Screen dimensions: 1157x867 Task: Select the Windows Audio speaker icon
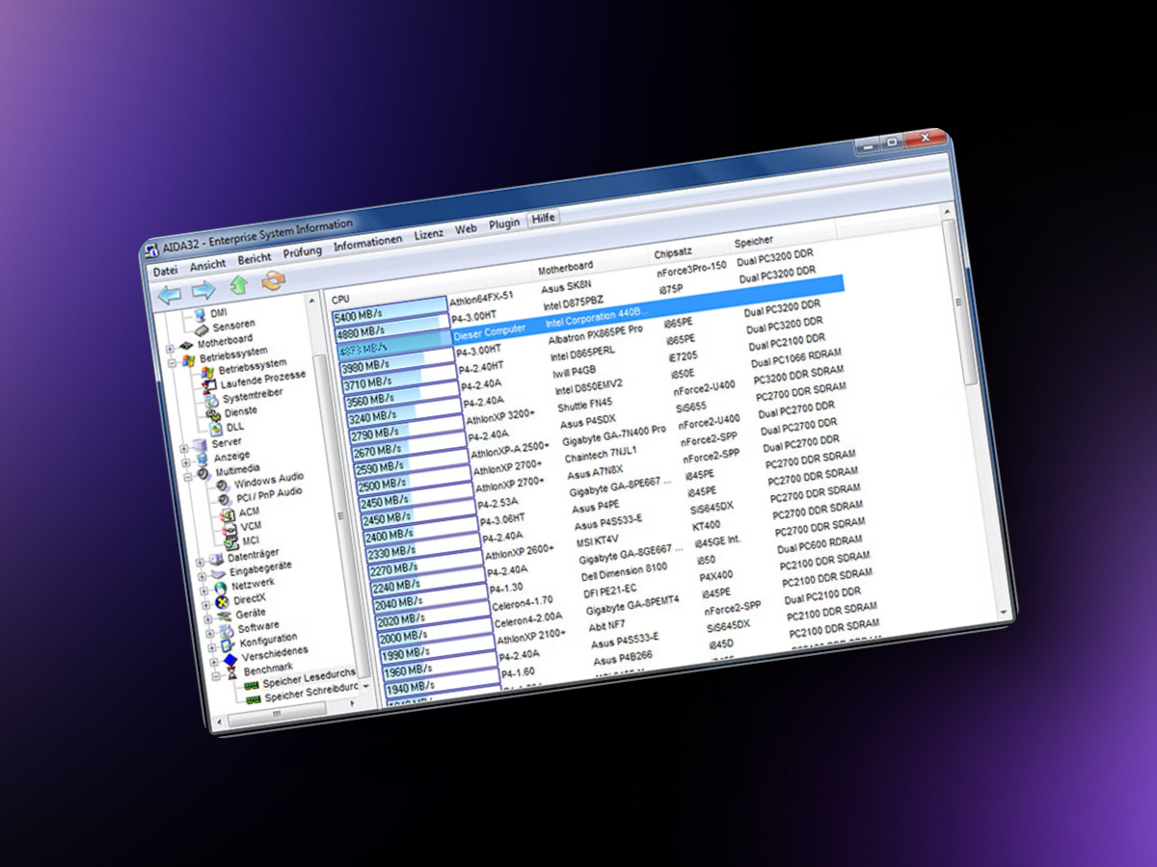pos(222,484)
